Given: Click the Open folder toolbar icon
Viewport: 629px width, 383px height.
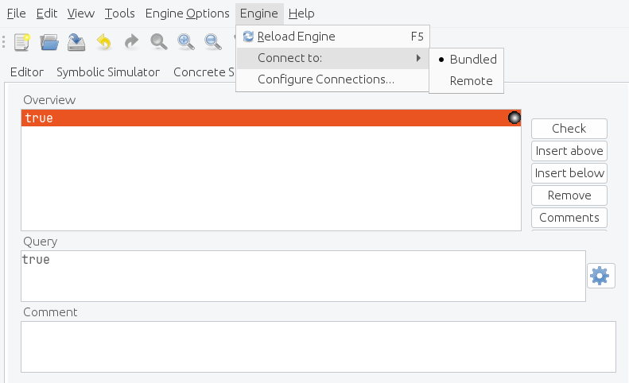Looking at the screenshot, I should coord(49,41).
